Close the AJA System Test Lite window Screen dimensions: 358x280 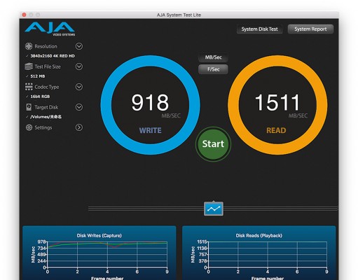[24, 15]
